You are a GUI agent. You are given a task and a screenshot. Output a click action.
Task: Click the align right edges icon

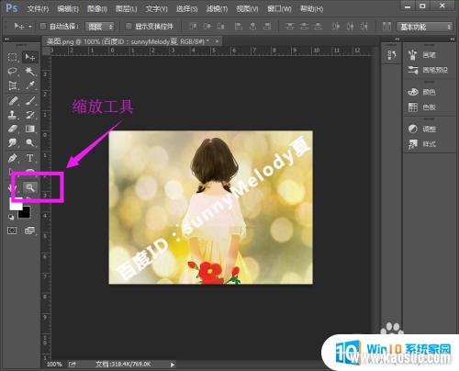[x=267, y=27]
